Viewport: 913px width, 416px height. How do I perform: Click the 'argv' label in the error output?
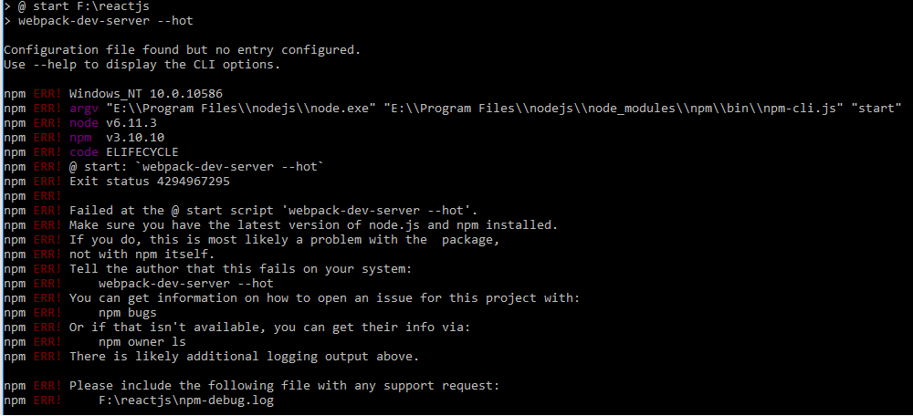[x=83, y=109]
